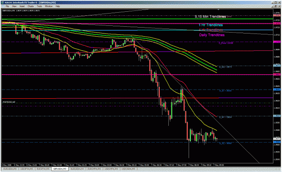The image size is (282, 172).
Task: Open the Window menu
Action: (49, 6)
